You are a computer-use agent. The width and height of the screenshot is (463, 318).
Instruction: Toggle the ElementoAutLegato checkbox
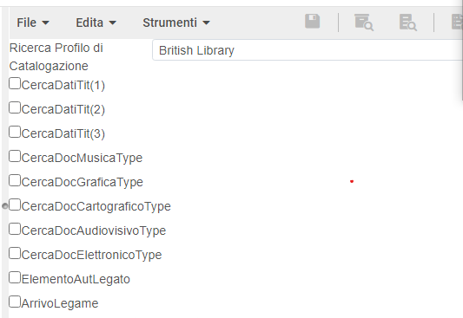click(x=15, y=277)
